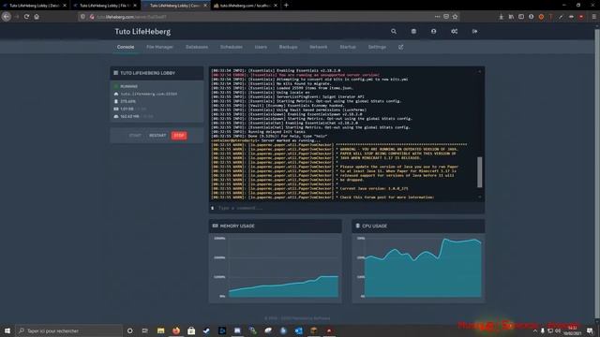600x337 pixels.
Task: Click the console output scrollbar thumb
Action: pyautogui.click(x=479, y=172)
